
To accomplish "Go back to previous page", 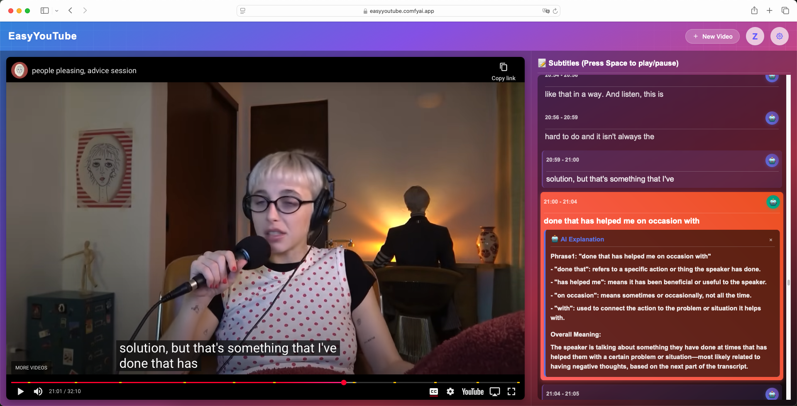I will [x=71, y=10].
